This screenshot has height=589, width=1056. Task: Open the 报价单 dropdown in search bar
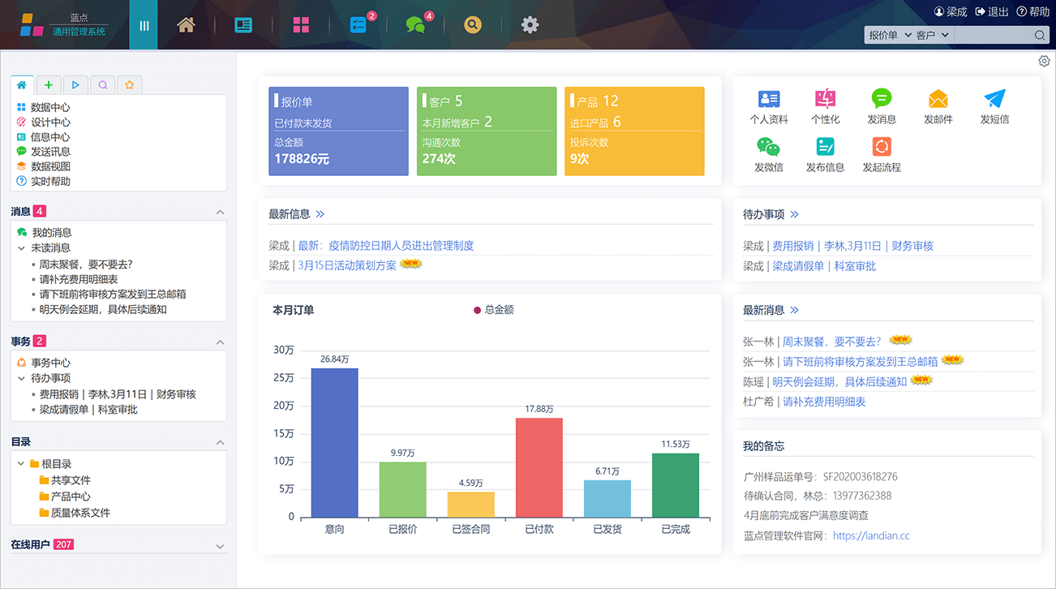[x=889, y=35]
